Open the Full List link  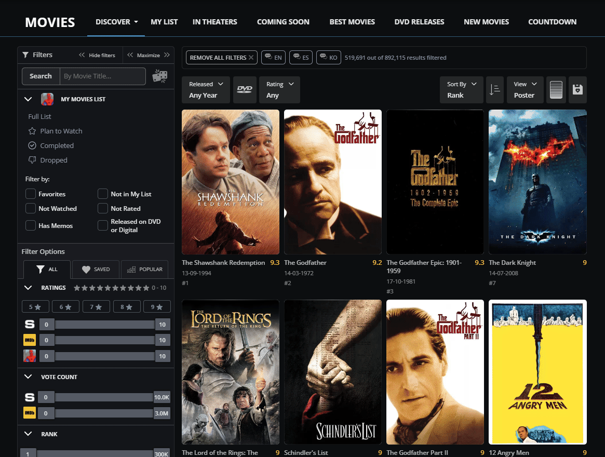click(39, 116)
